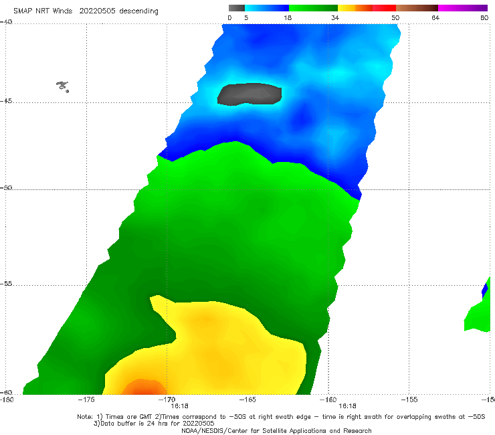Click the "20220505 descending" date text in title
The width and height of the screenshot is (495, 435).
118,11
